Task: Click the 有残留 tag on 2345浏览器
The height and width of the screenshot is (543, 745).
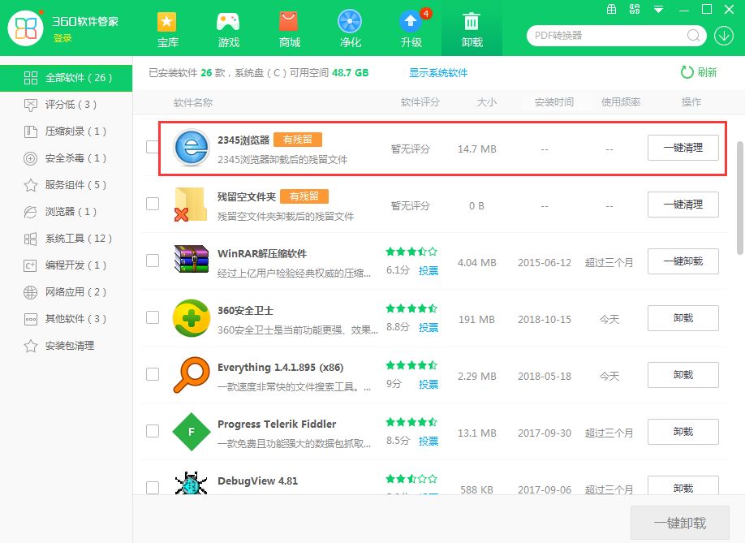Action: click(x=298, y=140)
